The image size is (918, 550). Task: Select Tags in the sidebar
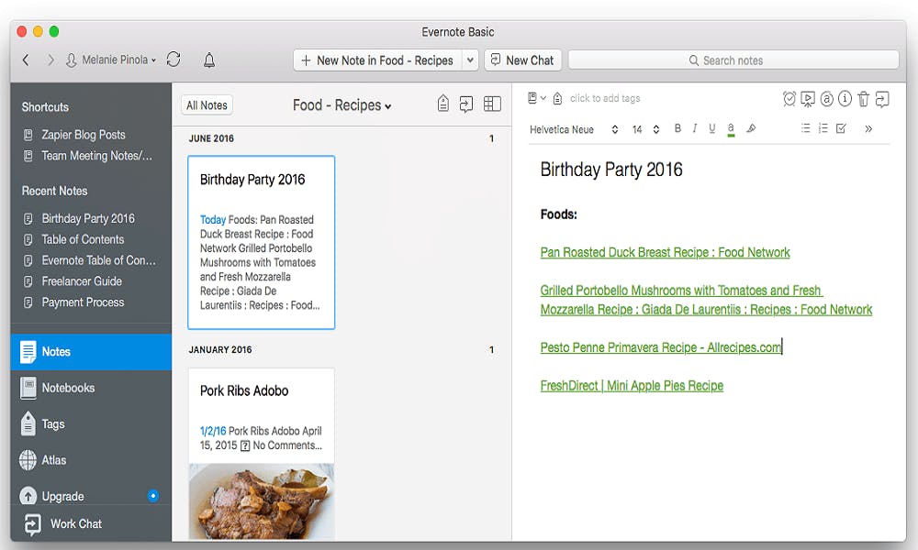[91, 424]
